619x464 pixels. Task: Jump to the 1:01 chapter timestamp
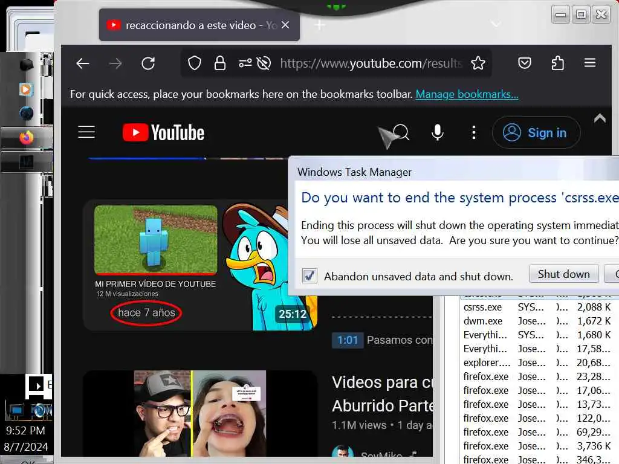(348, 340)
